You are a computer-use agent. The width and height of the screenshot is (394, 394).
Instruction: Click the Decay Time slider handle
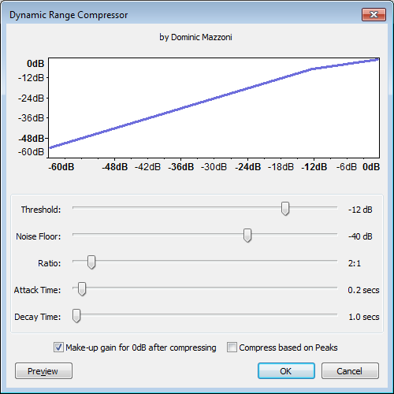[76, 316]
